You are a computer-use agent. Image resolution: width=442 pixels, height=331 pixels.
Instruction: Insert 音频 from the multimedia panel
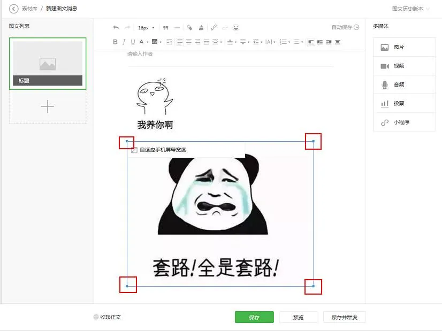click(404, 84)
